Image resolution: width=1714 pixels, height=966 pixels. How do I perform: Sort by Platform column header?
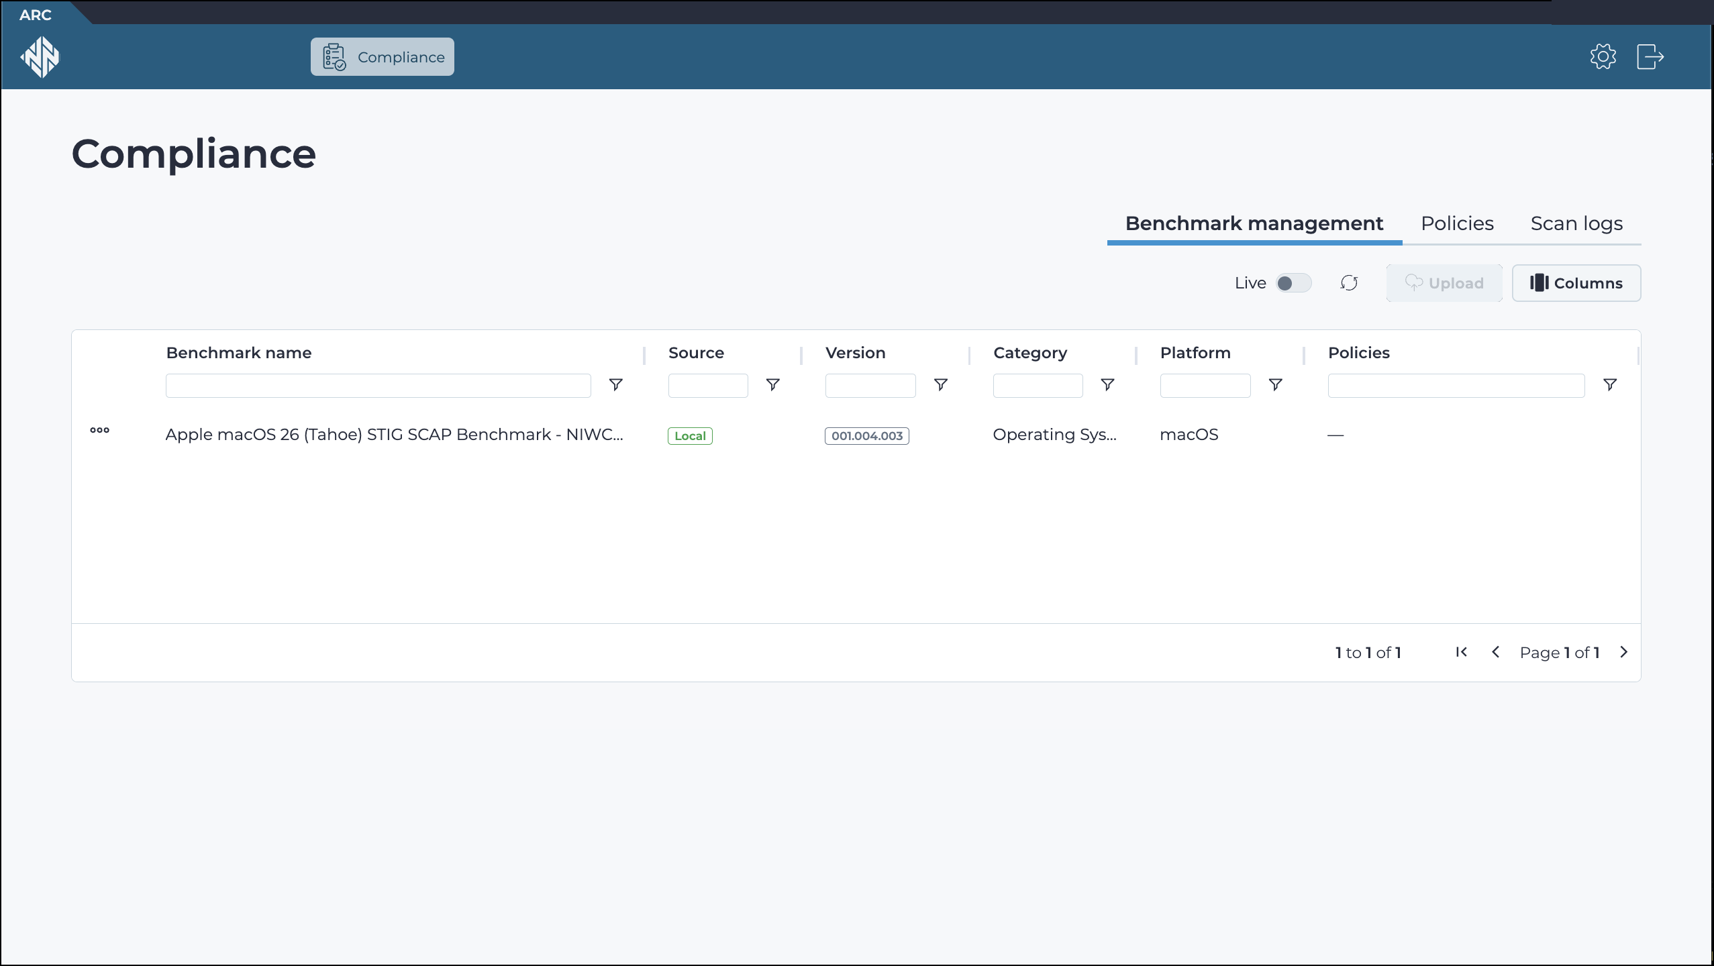[1195, 353]
